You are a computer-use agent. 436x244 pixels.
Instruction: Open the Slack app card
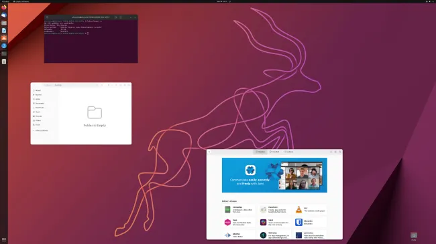tap(274, 223)
